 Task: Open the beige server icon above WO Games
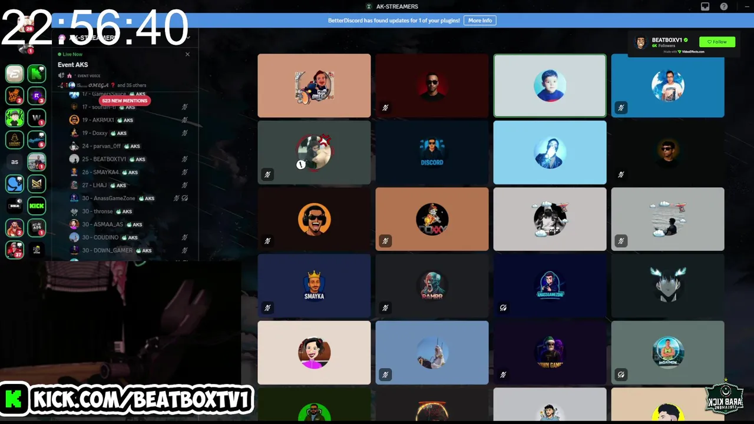pyautogui.click(x=15, y=74)
